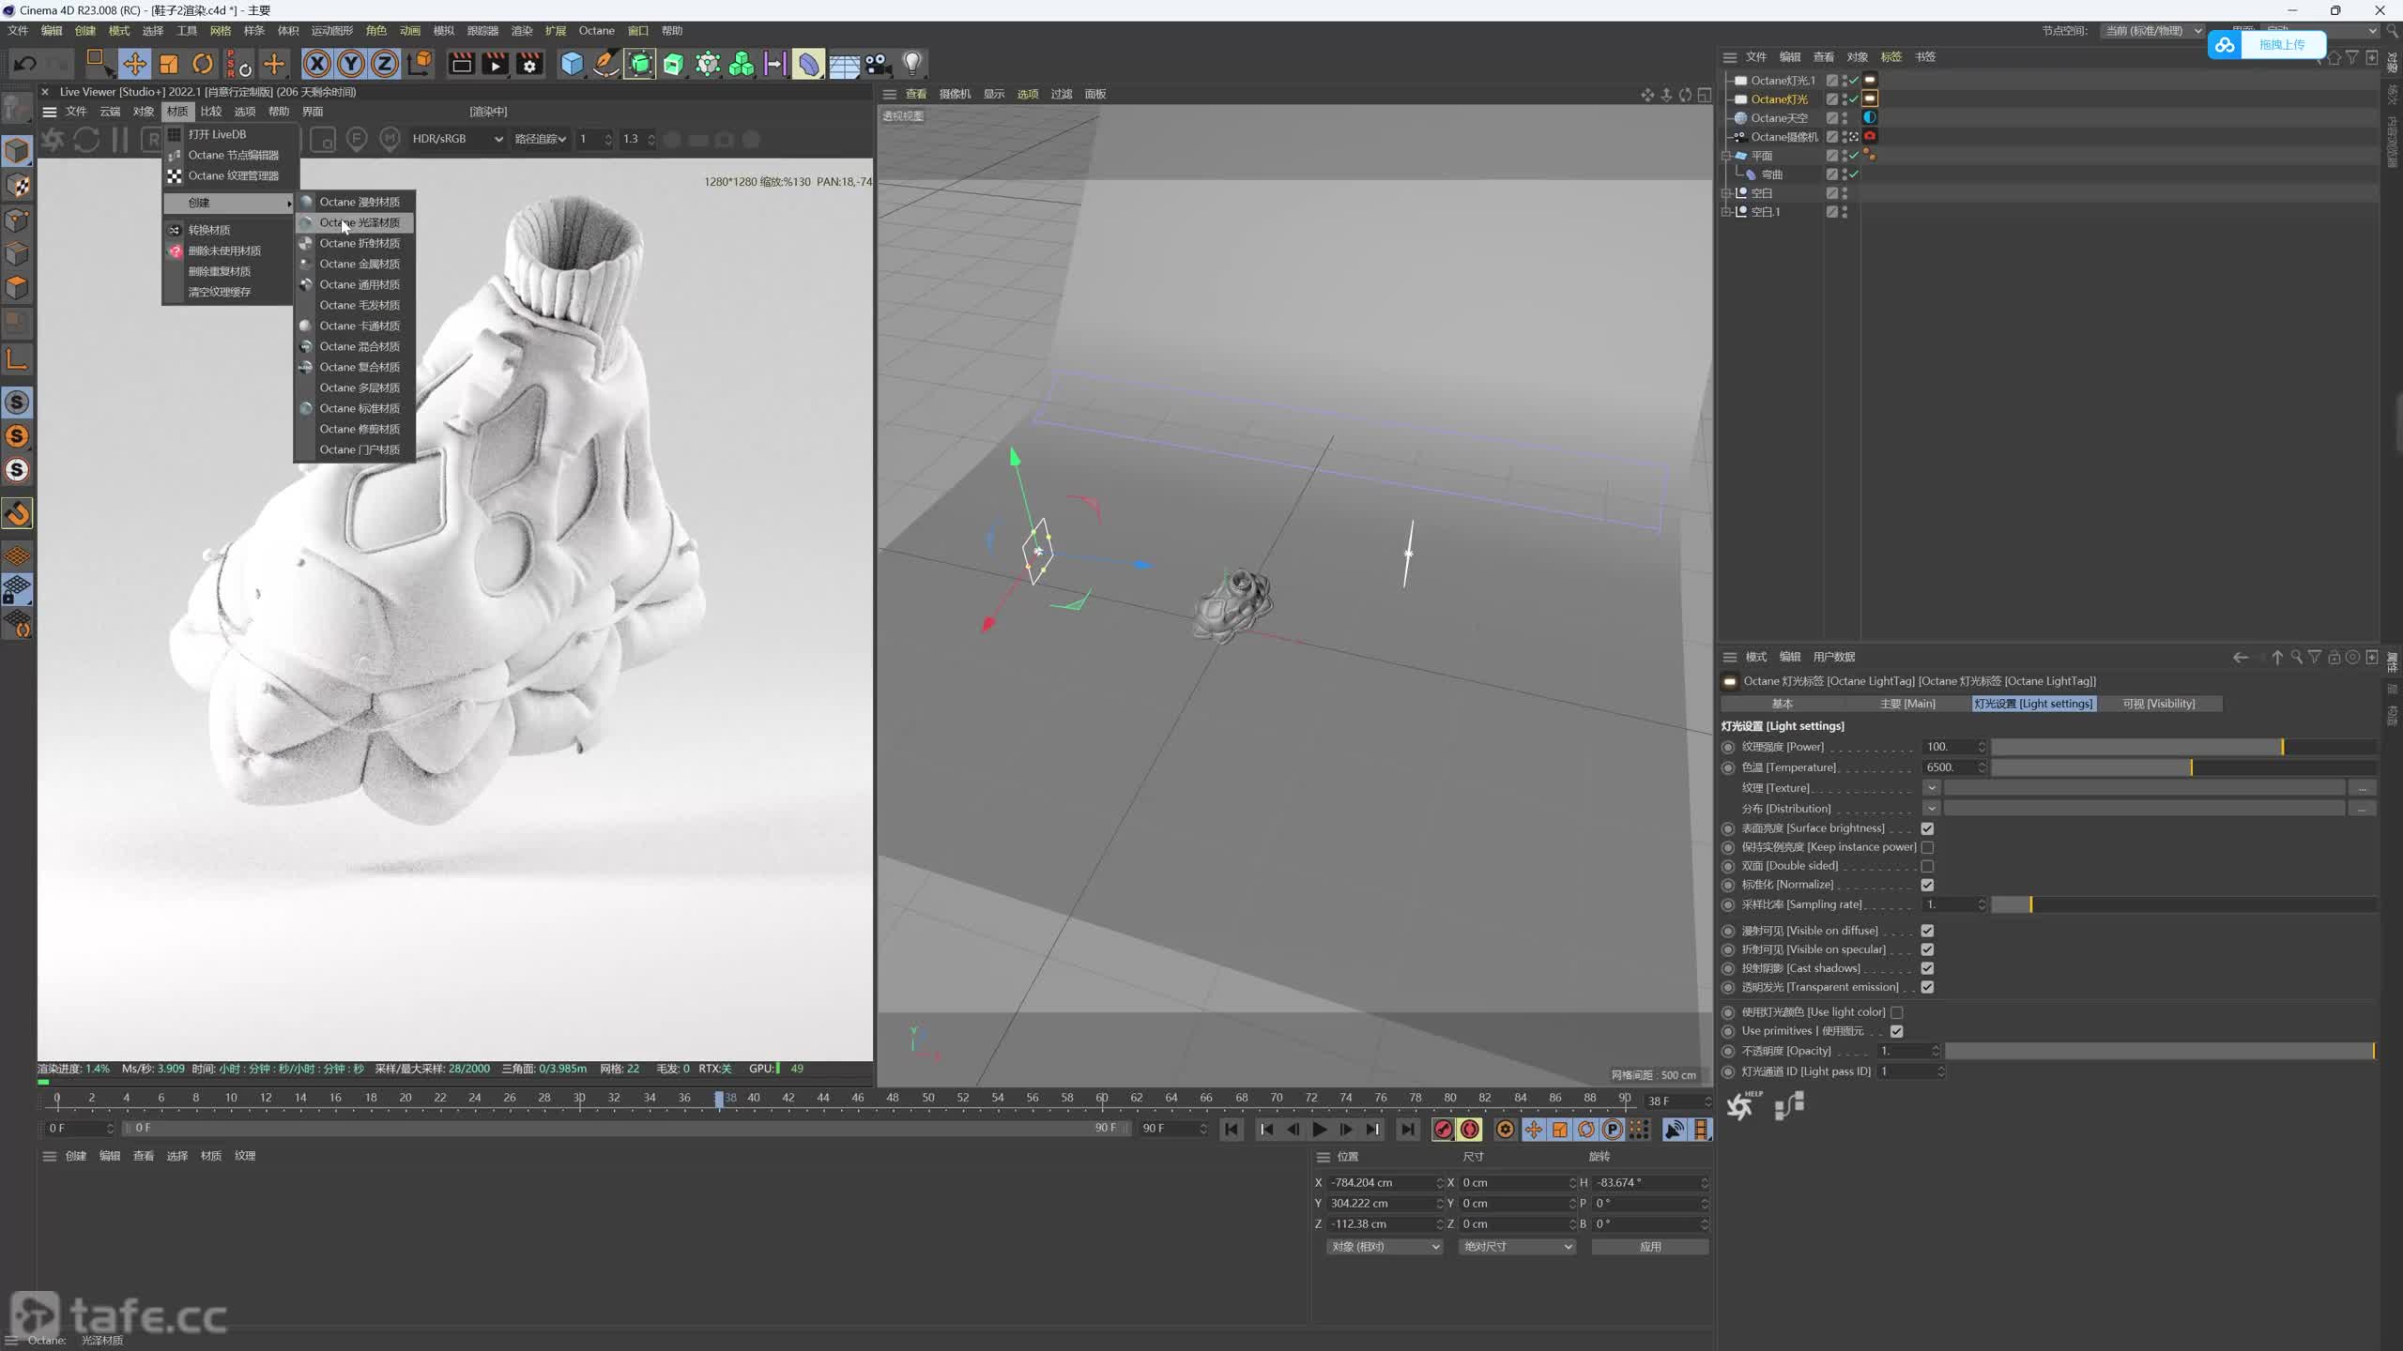Click the Octane light tag on Octane灯光.1
2403x1351 pixels.
click(x=1870, y=80)
